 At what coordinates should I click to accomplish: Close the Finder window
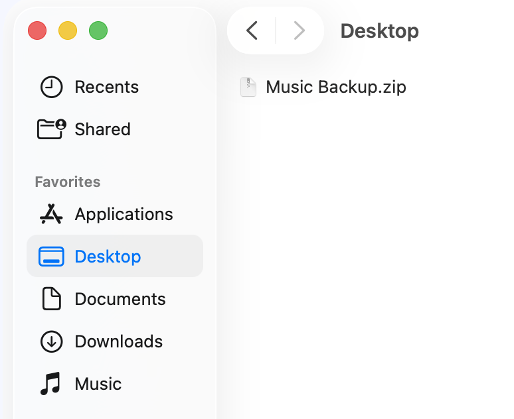pos(37,30)
